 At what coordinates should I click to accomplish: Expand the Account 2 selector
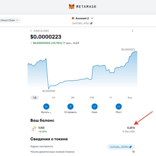[x=82, y=18]
